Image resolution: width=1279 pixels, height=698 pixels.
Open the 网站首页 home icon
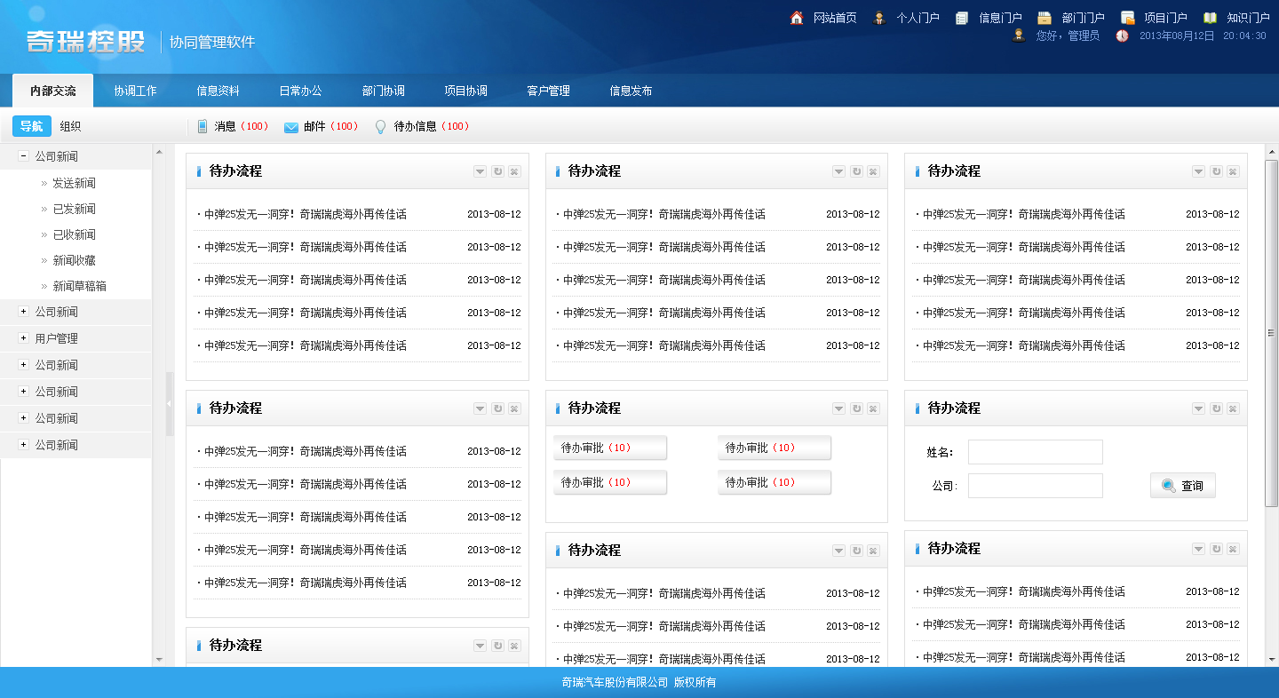point(797,17)
